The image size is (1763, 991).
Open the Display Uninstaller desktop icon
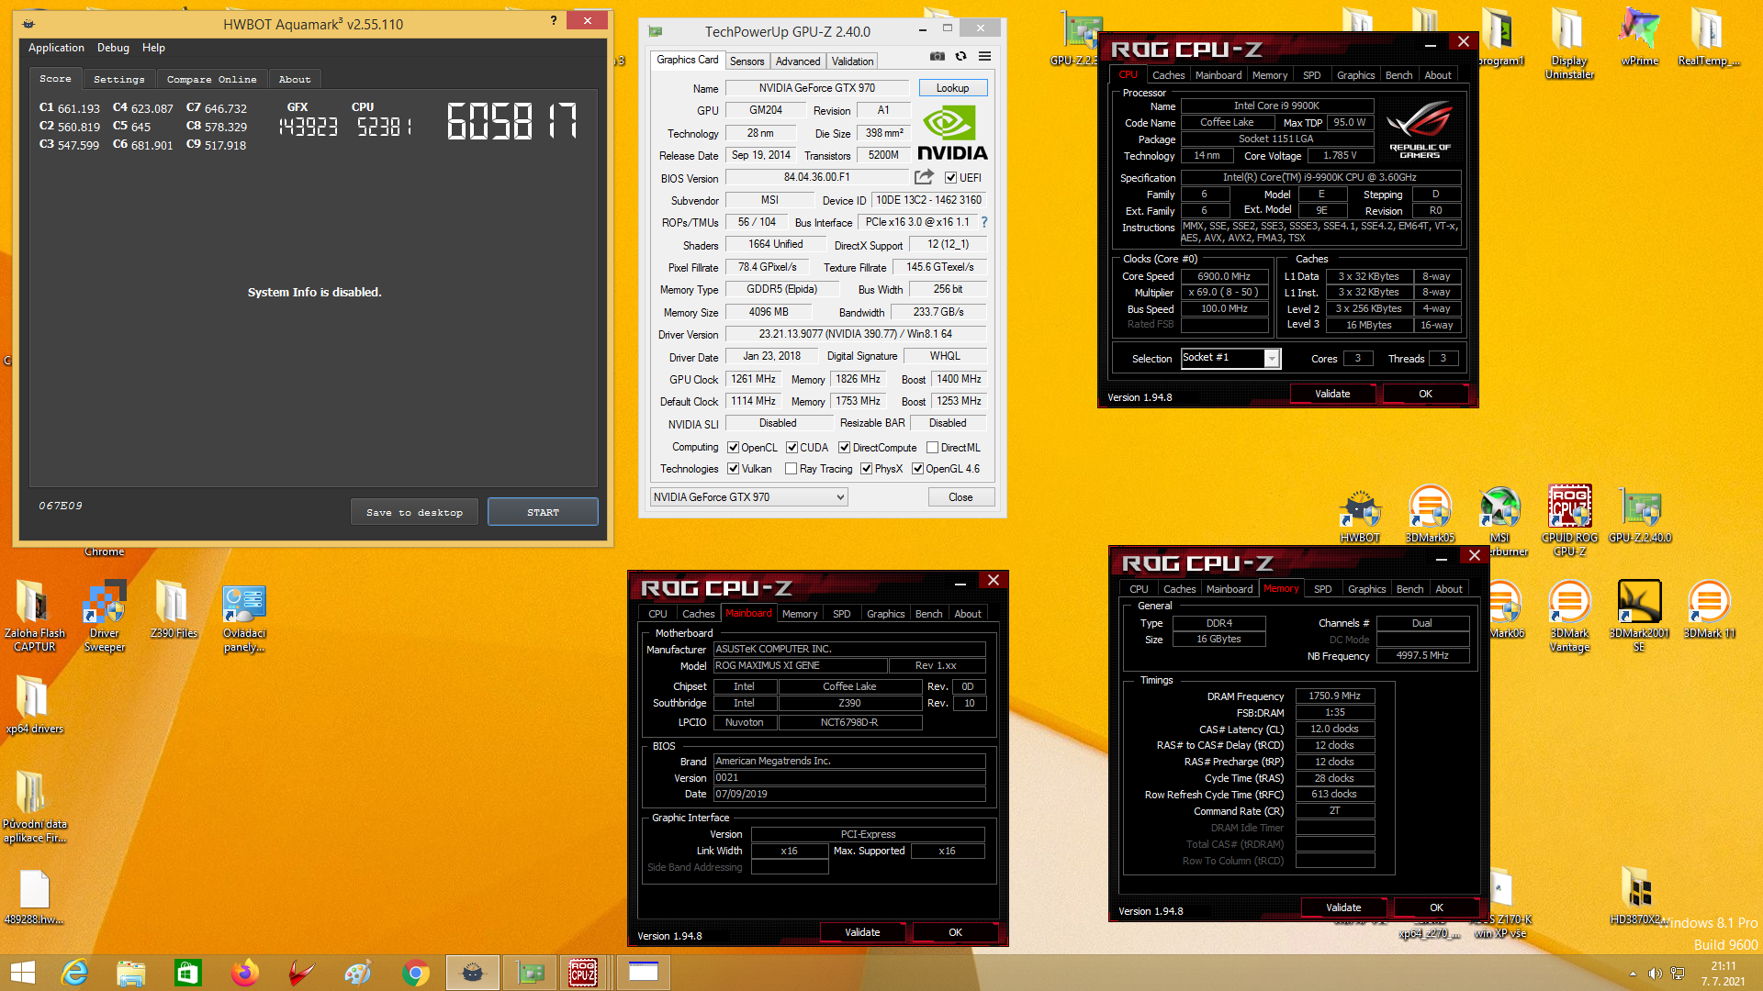[1570, 43]
